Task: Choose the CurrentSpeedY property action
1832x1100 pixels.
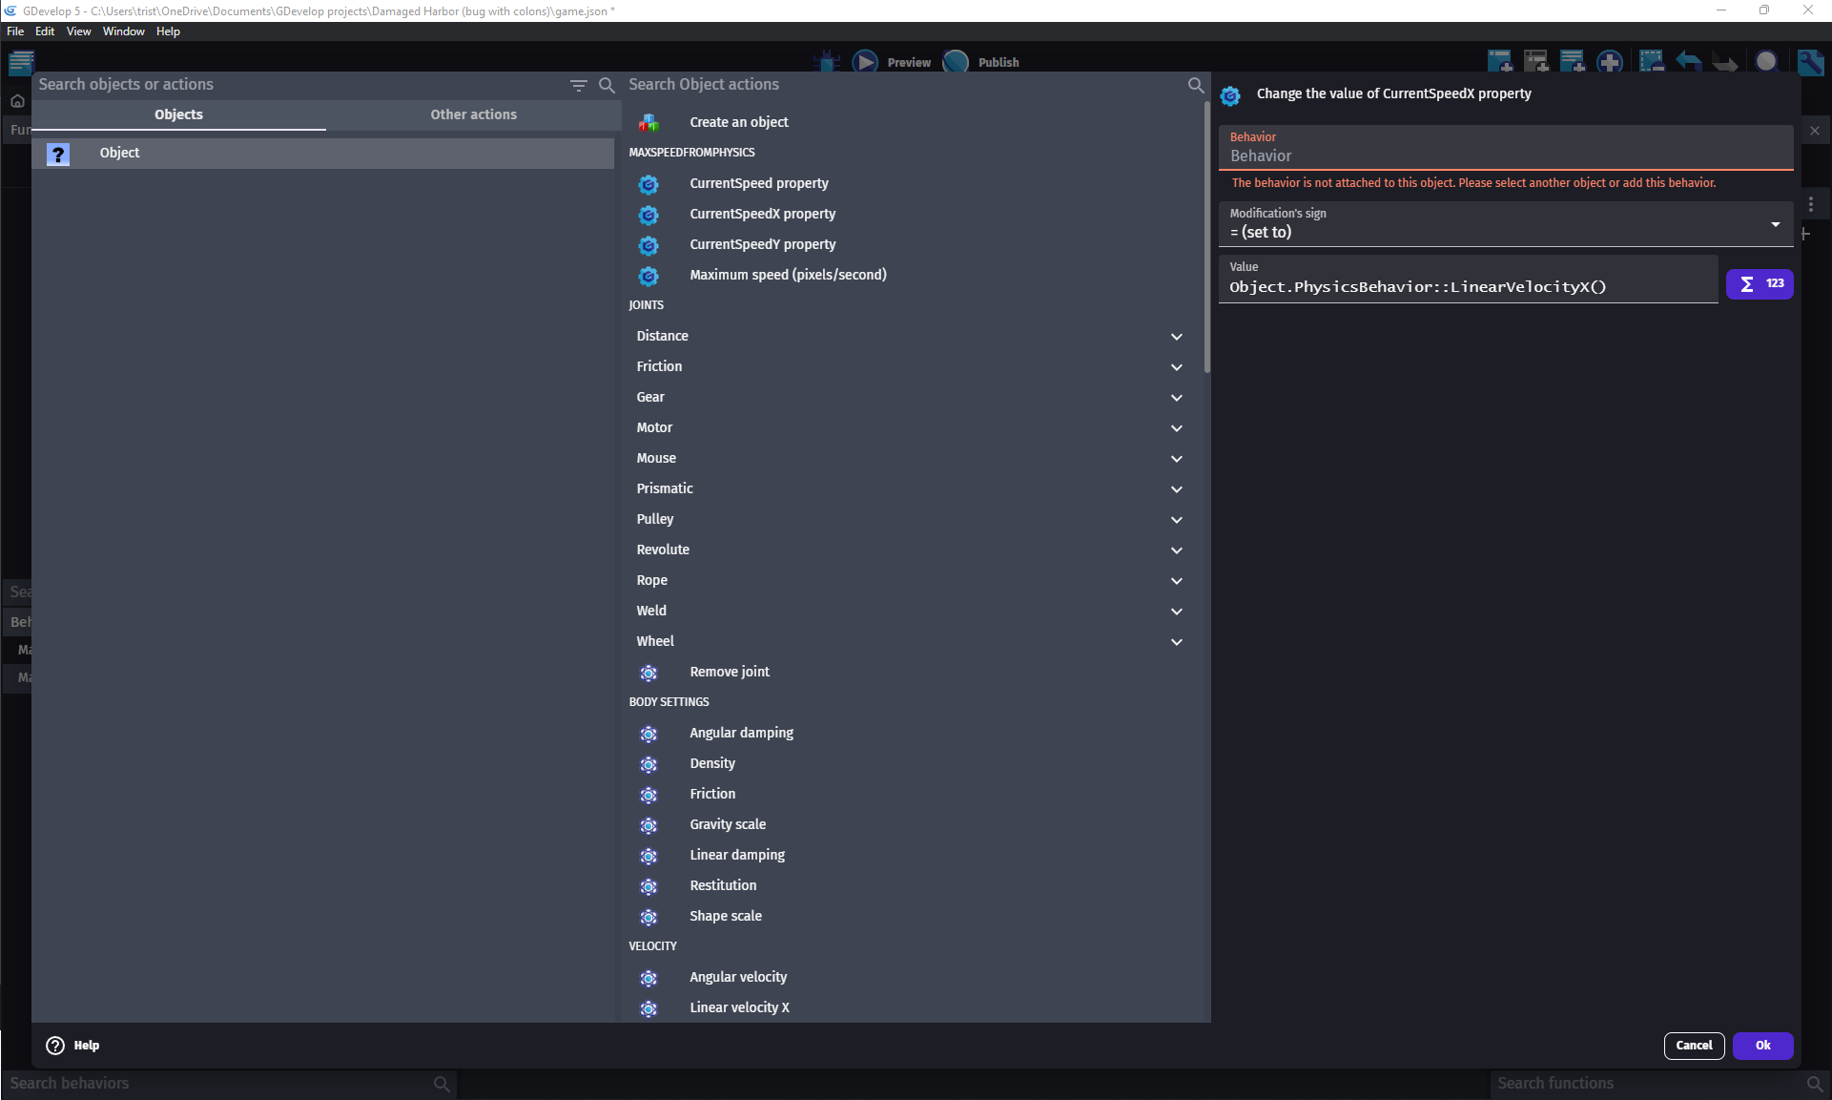Action: point(762,244)
